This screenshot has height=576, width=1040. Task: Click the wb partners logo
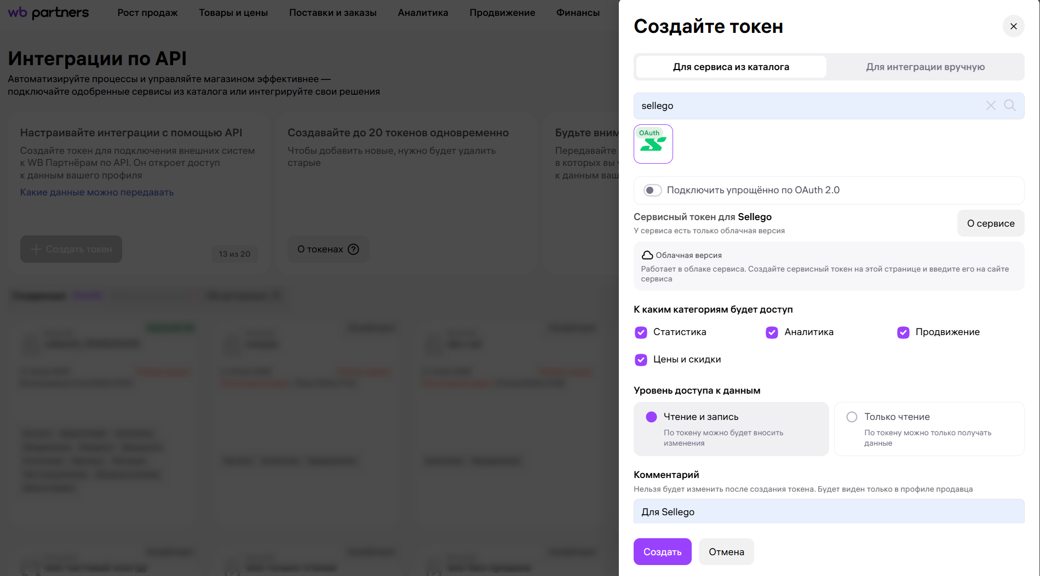click(48, 13)
